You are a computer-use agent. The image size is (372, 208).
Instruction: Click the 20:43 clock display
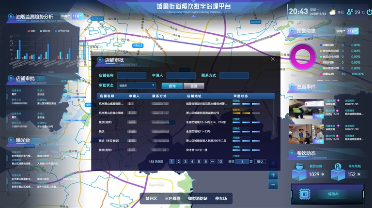298,12
